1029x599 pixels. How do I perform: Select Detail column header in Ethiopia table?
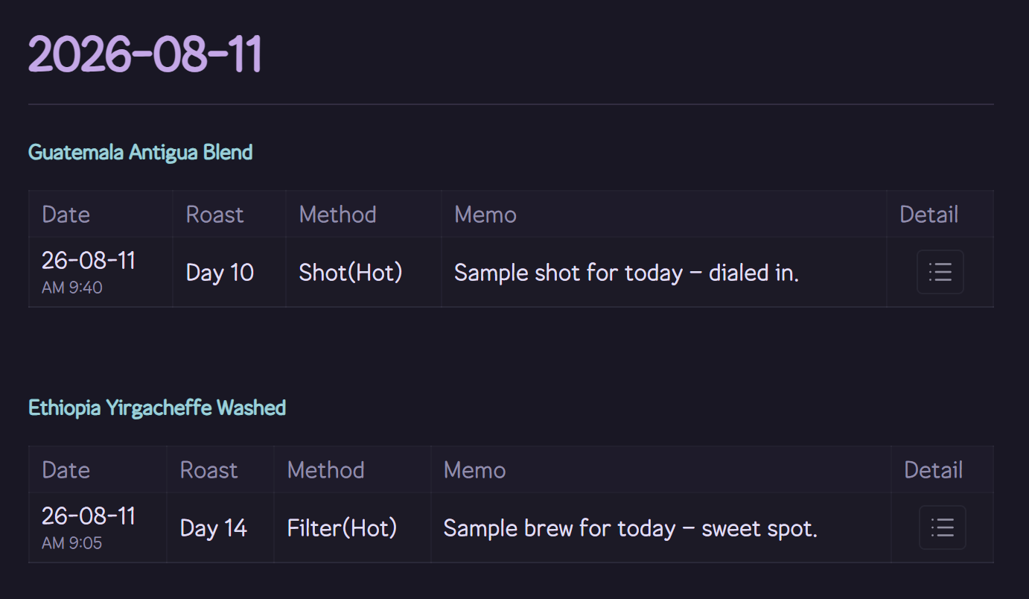(x=933, y=470)
